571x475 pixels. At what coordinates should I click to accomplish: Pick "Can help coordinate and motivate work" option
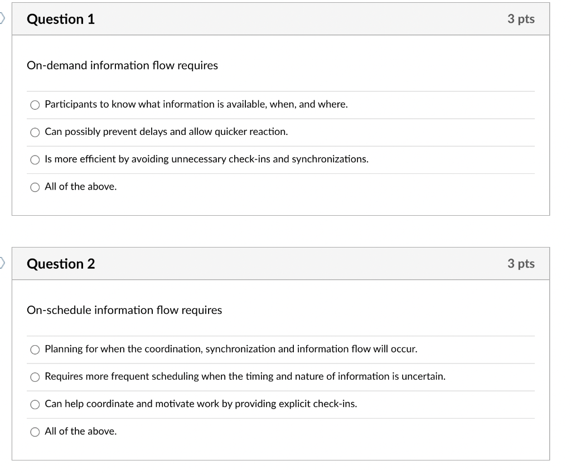[35, 404]
